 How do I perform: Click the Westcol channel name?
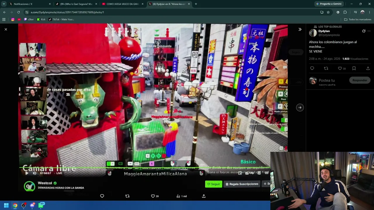(x=45, y=183)
